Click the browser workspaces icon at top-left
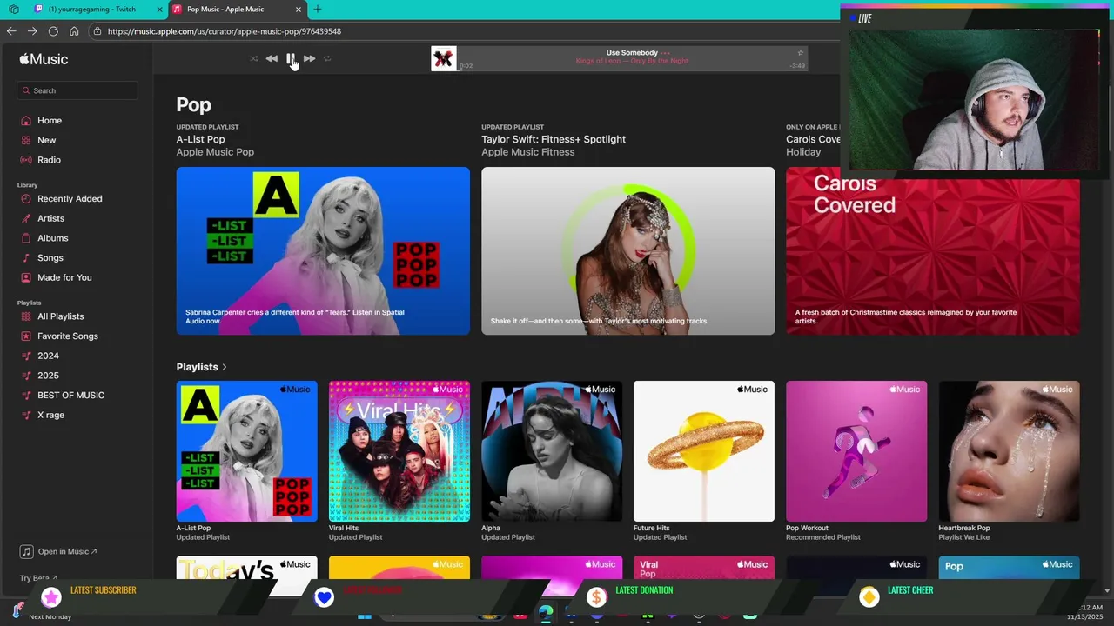 [x=13, y=10]
